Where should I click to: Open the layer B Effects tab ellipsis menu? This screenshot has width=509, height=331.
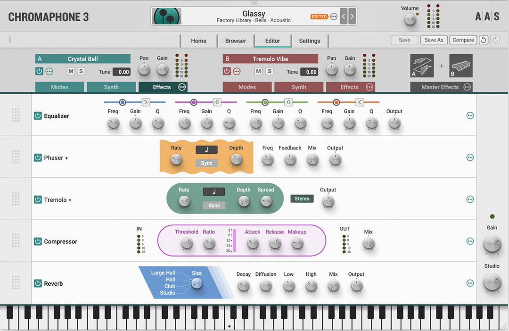tap(369, 87)
